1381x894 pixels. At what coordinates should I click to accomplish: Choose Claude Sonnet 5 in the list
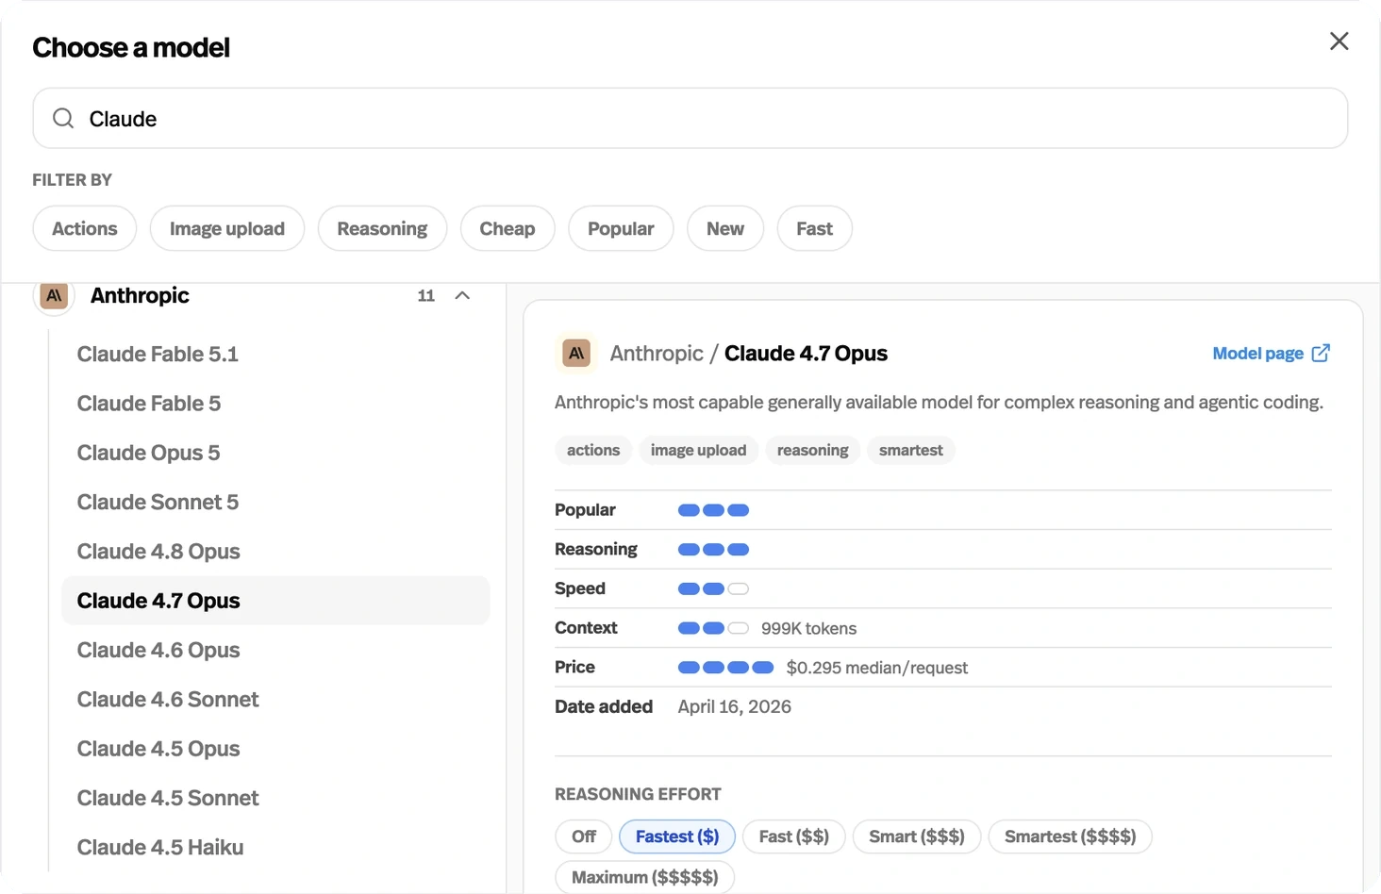click(275, 503)
